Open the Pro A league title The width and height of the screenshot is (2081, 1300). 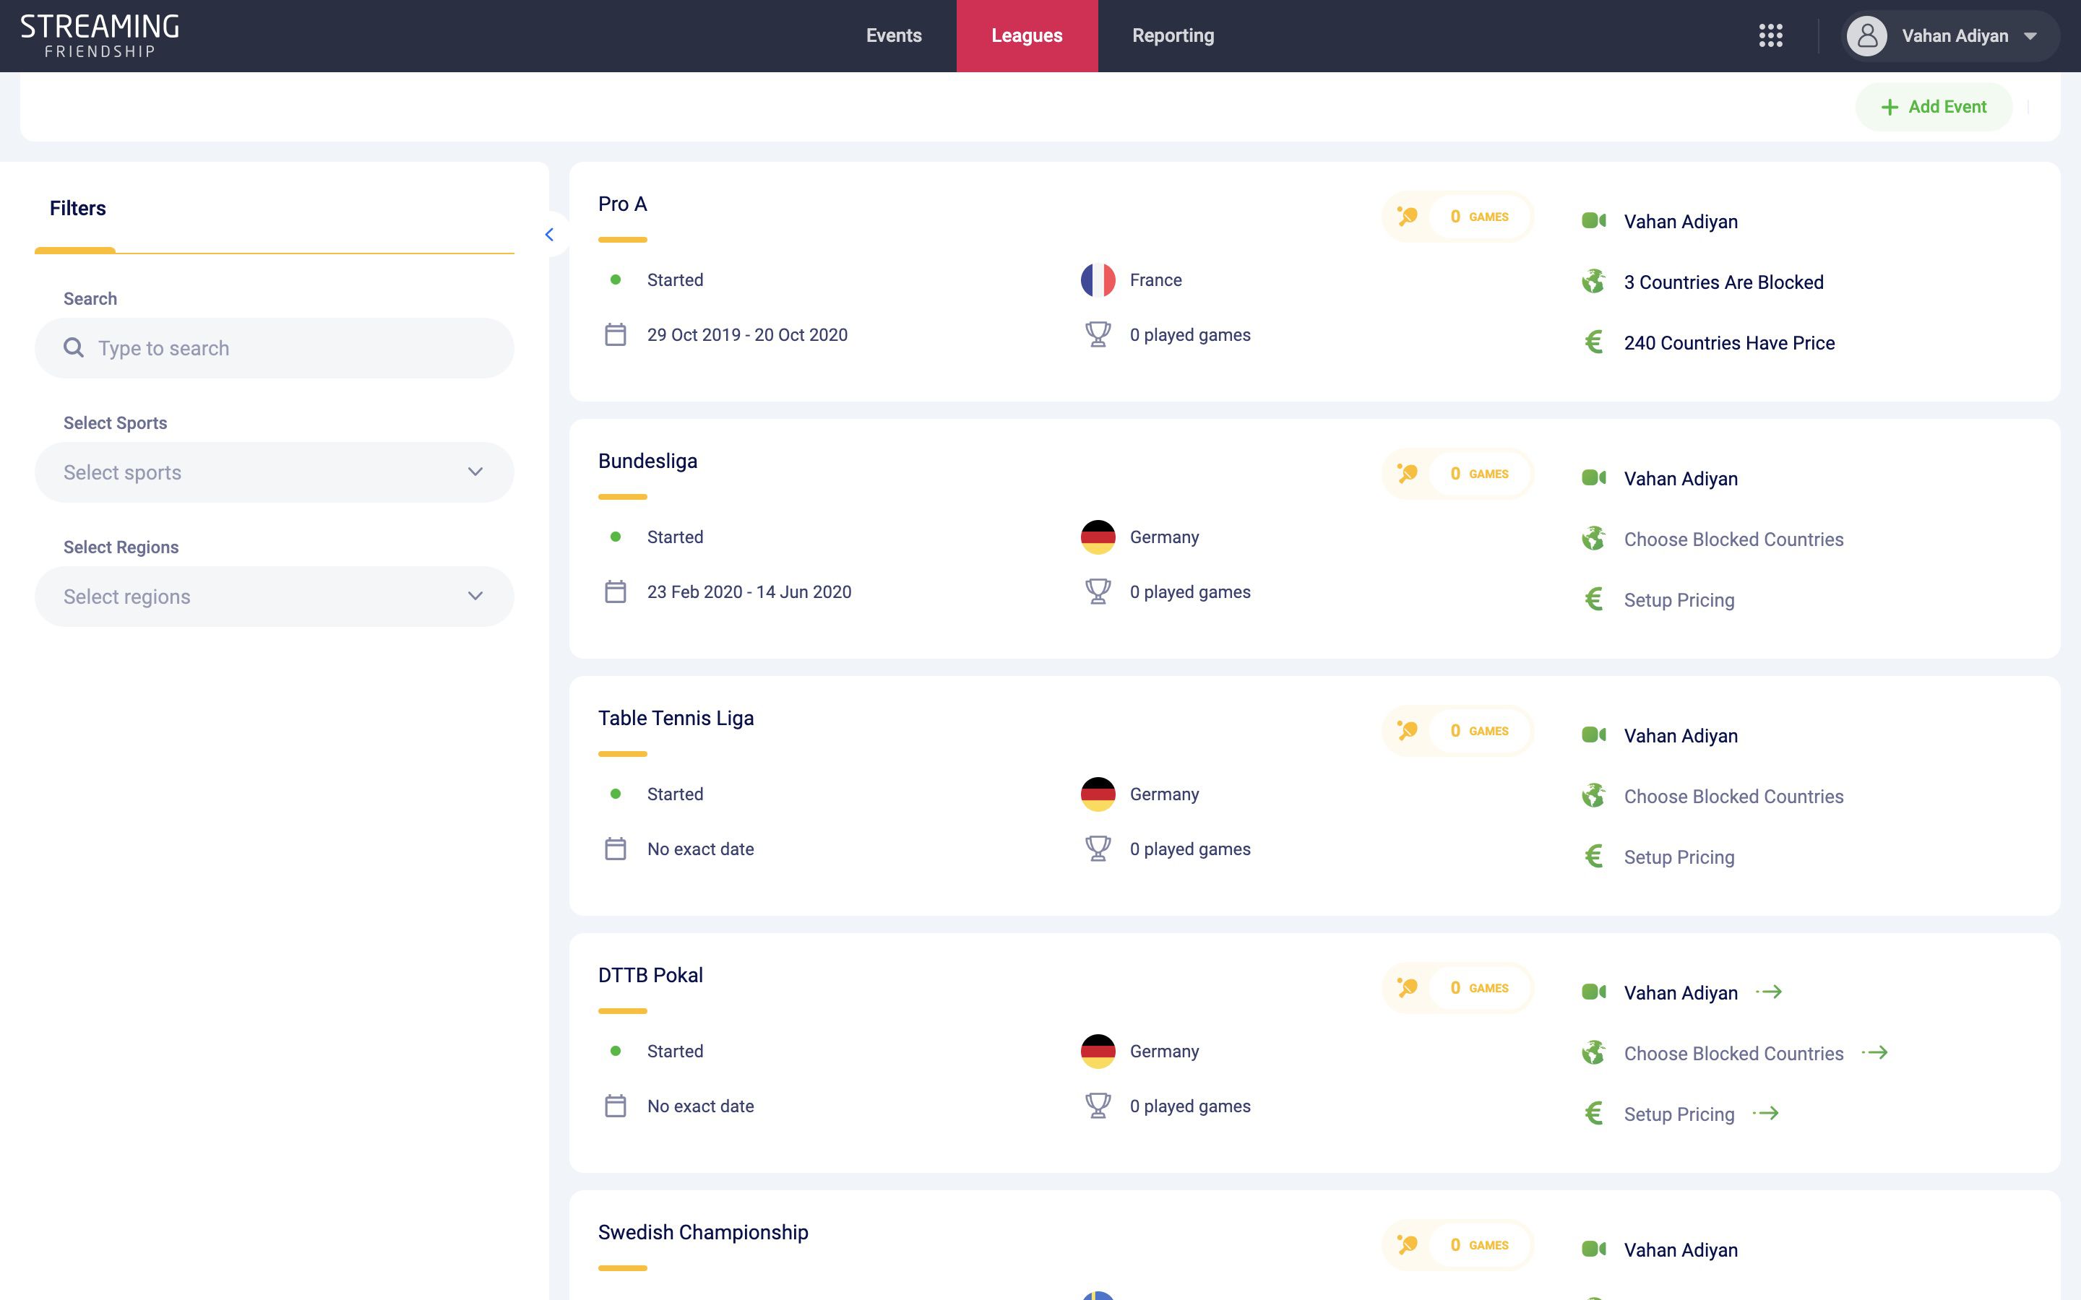[623, 204]
